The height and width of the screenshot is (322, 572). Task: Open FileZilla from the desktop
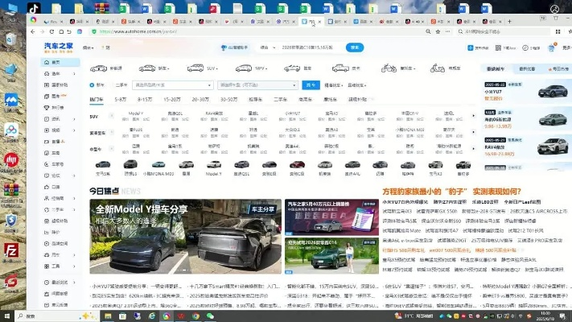[x=11, y=250]
